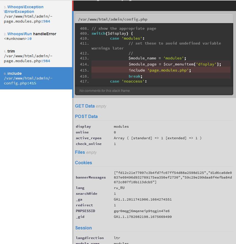The height and width of the screenshot is (244, 236).
Task: Click the Session section heading
Action: pyautogui.click(x=83, y=228)
